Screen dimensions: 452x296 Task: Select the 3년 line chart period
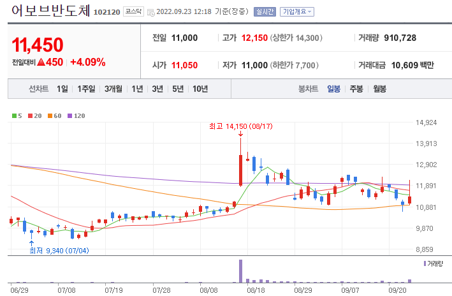[x=157, y=89]
